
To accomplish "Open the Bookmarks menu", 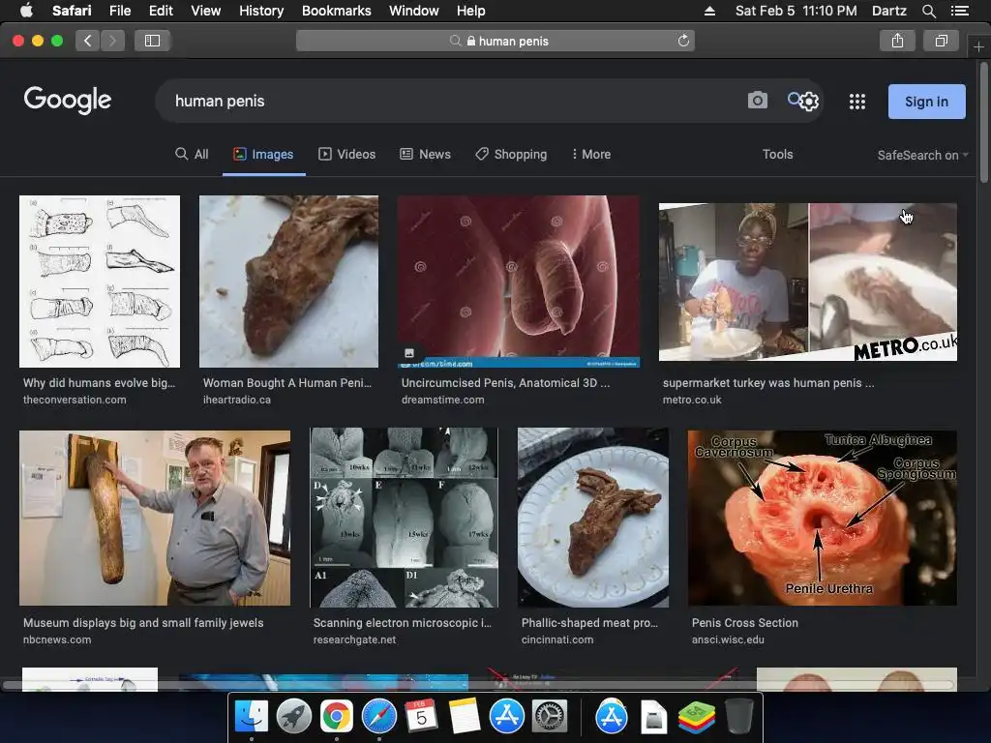I will click(336, 11).
